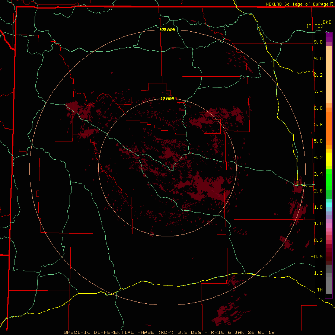Screen dimensions: 335x335
Task: Click the 2.6 scale label
Action: [318, 191]
